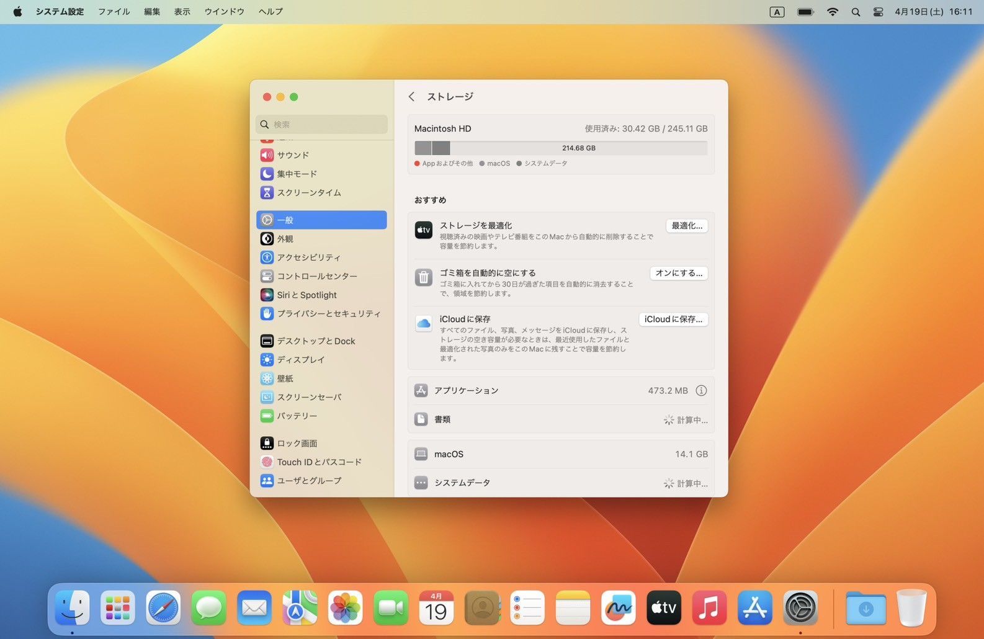This screenshot has width=984, height=639.
Task: Open Reminders from the Dock
Action: (x=527, y=607)
